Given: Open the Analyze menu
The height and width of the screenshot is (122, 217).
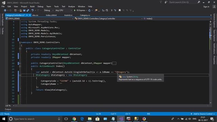Looking at the screenshot, I should point(72,6).
